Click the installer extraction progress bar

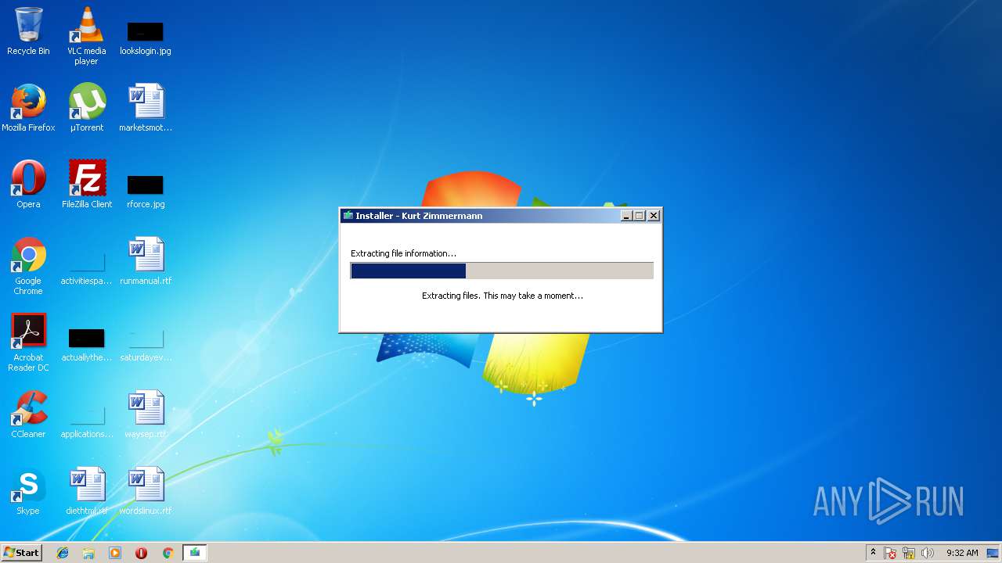[x=502, y=271]
